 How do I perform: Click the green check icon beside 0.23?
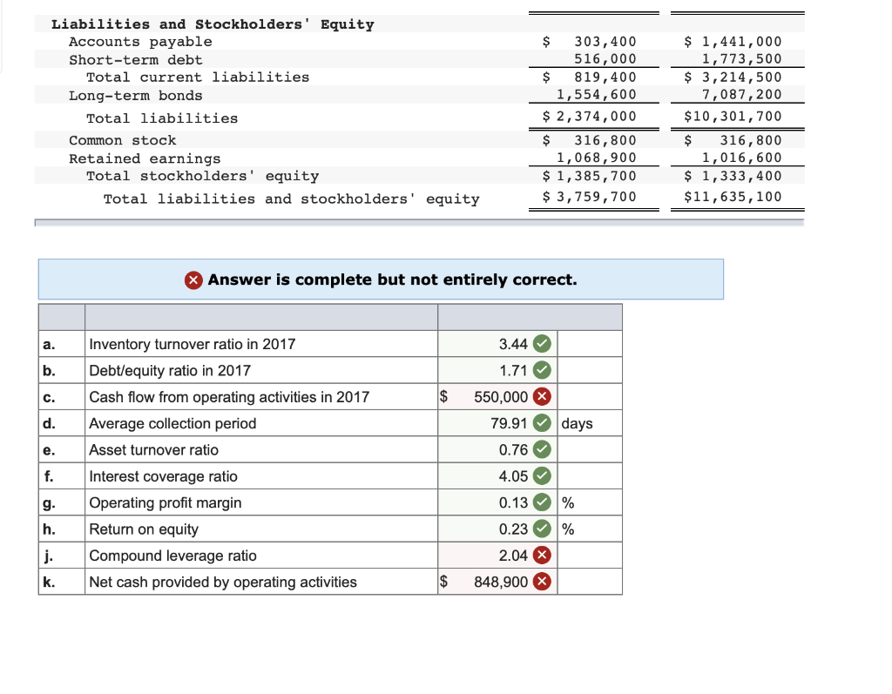click(542, 529)
